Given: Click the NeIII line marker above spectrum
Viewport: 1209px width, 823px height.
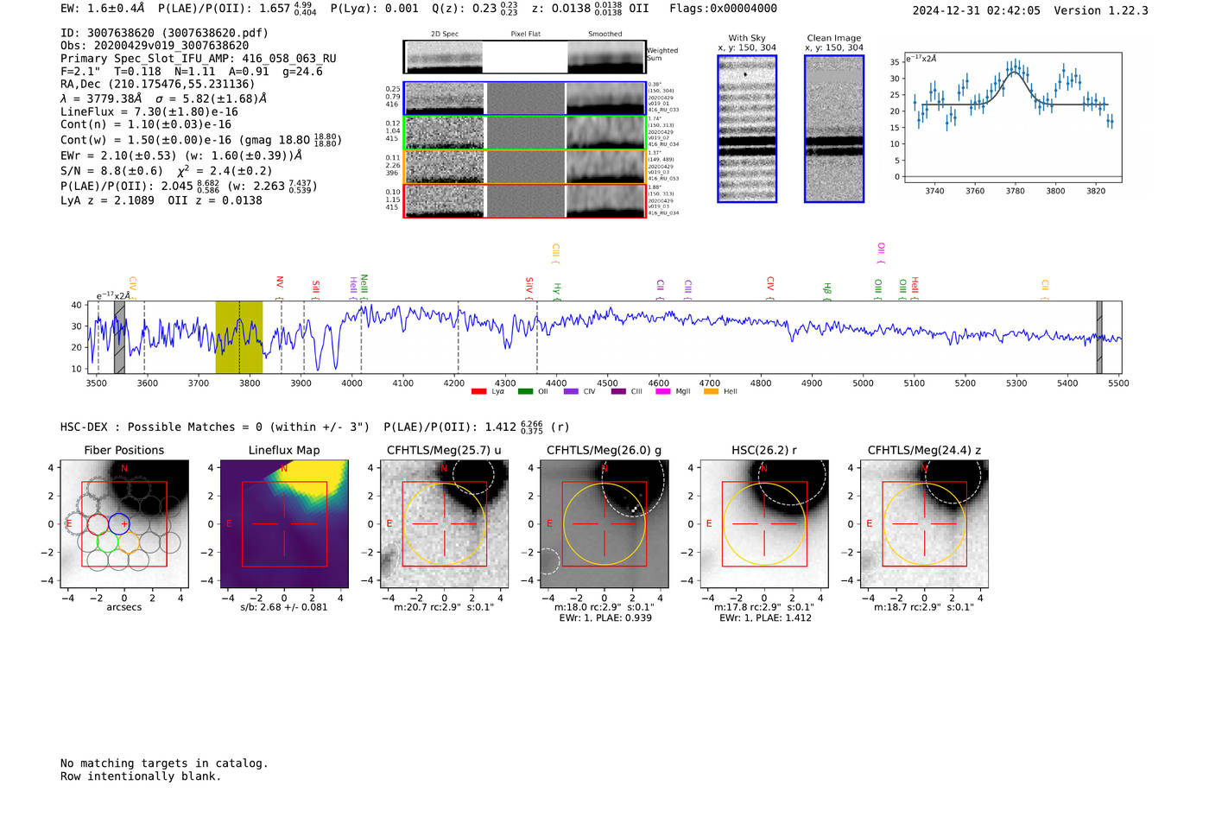Looking at the screenshot, I should point(364,286).
